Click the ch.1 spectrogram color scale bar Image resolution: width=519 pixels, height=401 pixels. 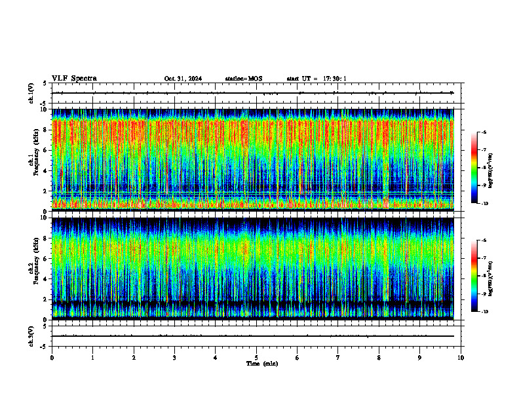click(x=474, y=168)
